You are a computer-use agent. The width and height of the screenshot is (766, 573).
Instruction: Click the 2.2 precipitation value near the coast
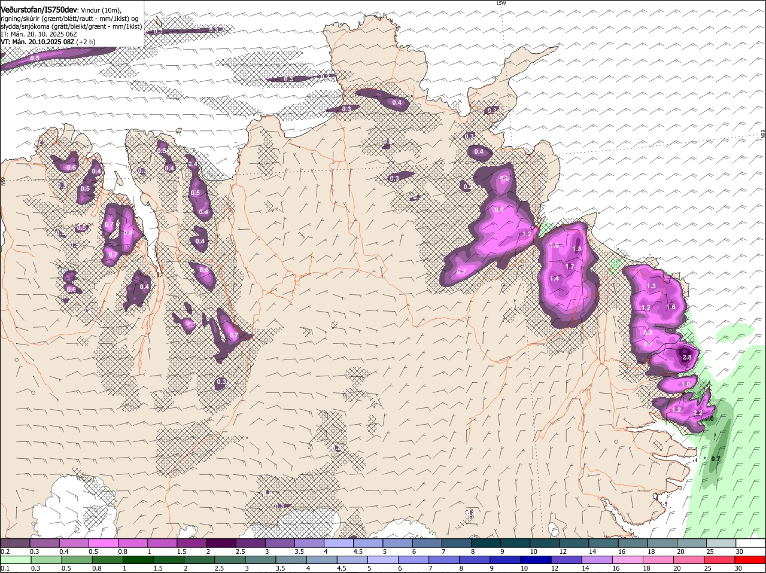coord(698,413)
